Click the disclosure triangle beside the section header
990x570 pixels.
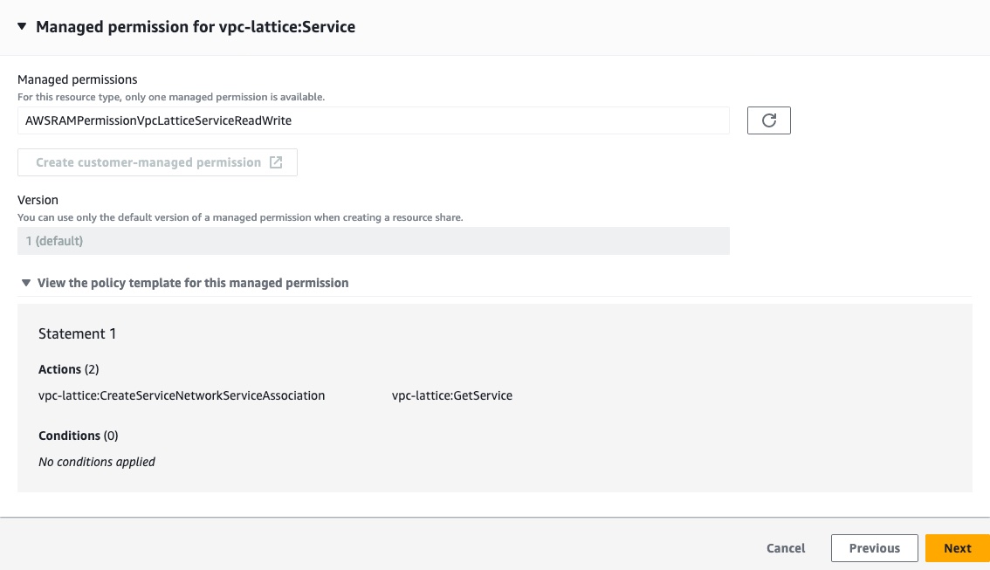click(22, 27)
